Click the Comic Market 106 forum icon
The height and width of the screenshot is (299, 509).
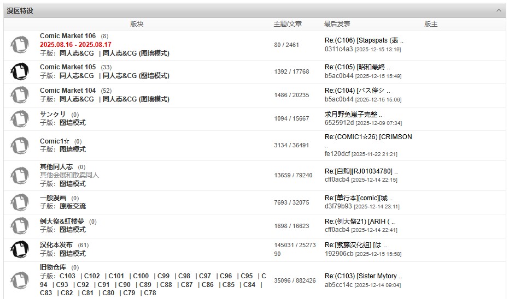(x=20, y=45)
